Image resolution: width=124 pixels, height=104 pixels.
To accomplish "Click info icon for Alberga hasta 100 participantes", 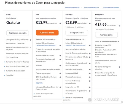I will pos(30,40).
